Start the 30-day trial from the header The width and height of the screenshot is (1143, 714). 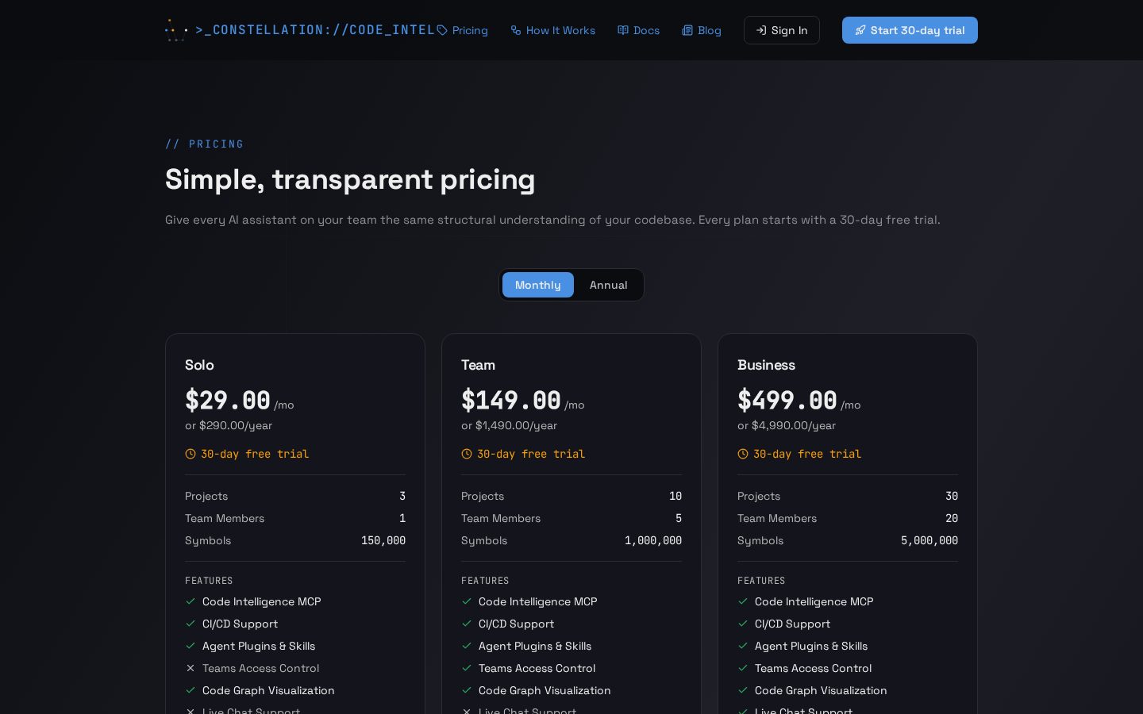[x=910, y=30]
